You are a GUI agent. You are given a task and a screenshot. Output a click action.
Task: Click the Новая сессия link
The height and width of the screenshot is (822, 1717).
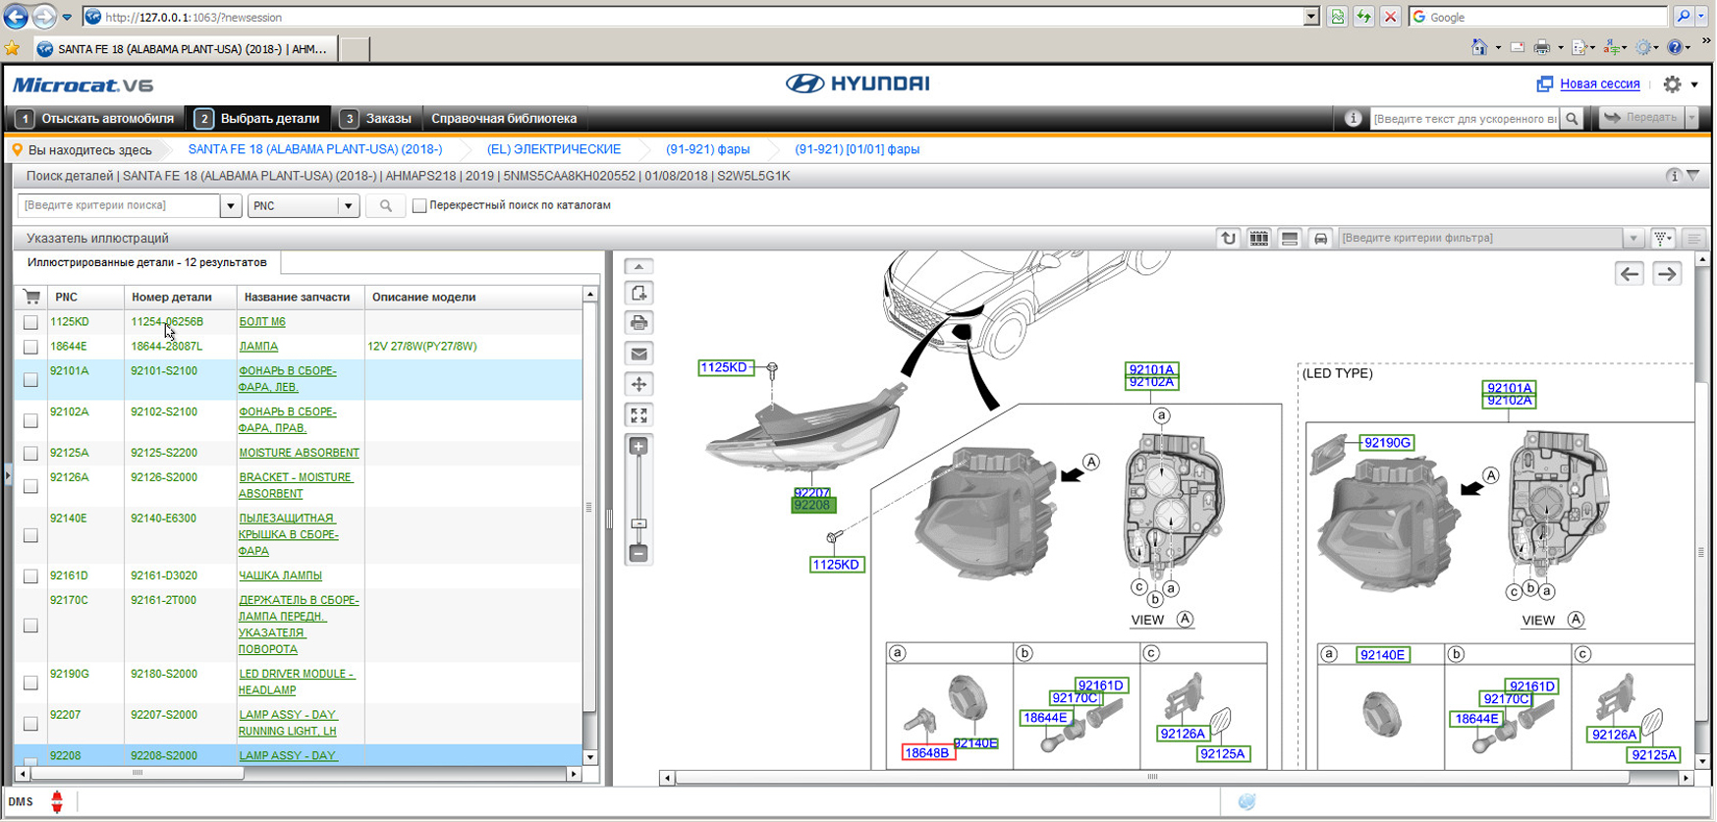pyautogui.click(x=1599, y=84)
